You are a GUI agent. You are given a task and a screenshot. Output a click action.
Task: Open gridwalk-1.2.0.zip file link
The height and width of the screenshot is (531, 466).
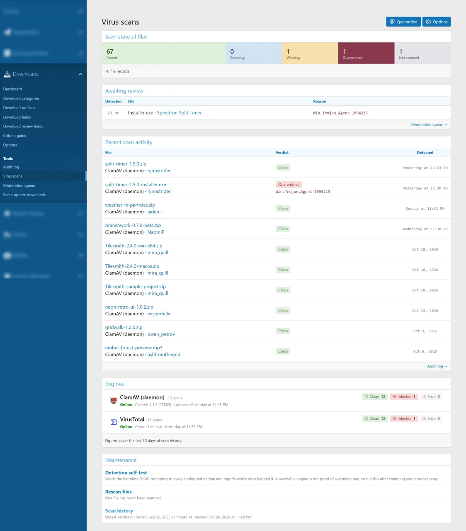click(x=124, y=327)
